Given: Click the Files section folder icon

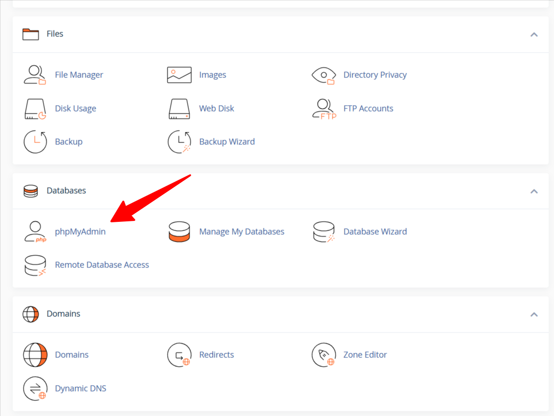Looking at the screenshot, I should click(30, 34).
